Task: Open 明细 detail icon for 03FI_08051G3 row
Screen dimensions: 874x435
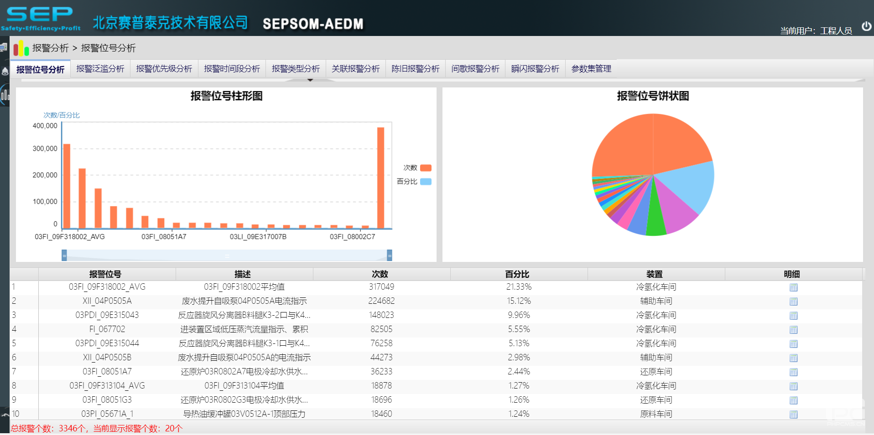Action: [794, 400]
